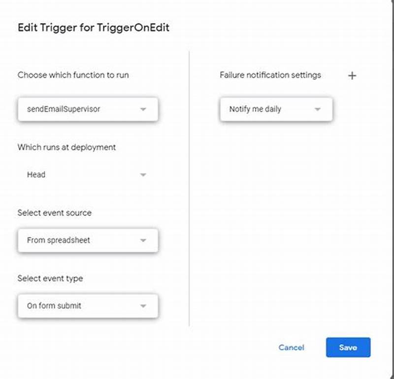Open the Notify me daily dropdown
Screen dimensions: 394x379
click(276, 109)
